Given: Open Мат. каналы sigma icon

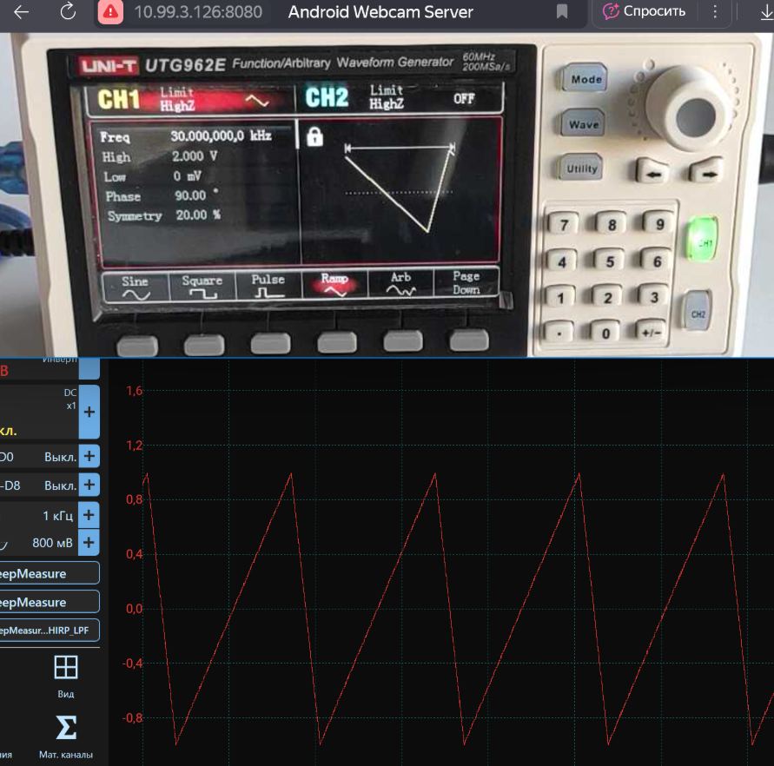Looking at the screenshot, I should coord(66,728).
